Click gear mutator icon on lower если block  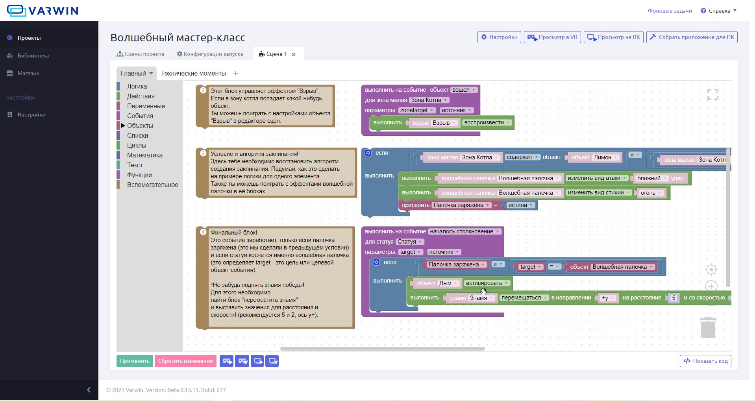coord(376,262)
